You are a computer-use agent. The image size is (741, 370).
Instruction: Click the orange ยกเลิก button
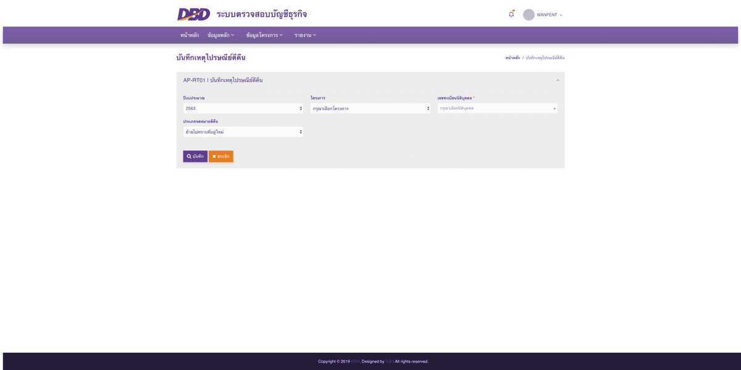tap(221, 157)
